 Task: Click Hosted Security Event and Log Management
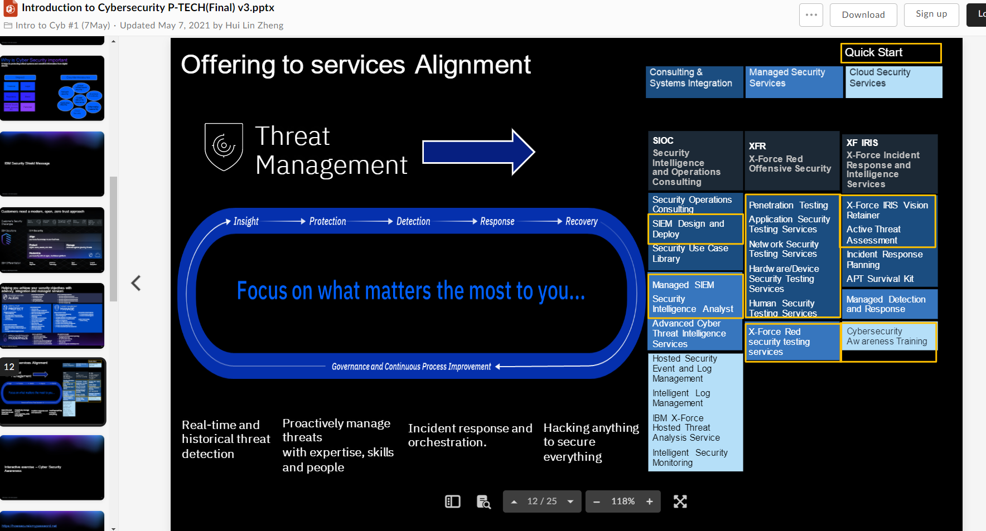(685, 368)
